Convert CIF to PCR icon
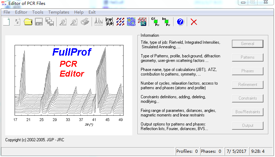275x157 pixels. [x=155, y=22]
